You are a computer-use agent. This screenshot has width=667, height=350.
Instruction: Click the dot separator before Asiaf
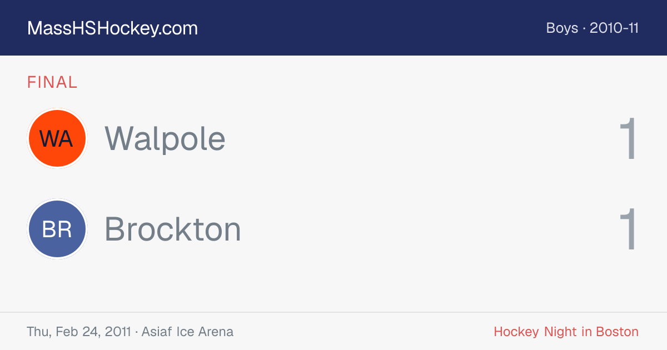136,332
